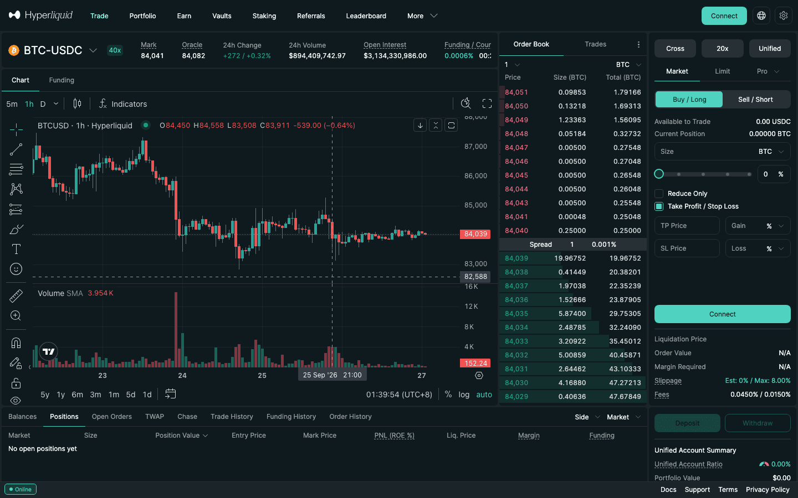Select Sell / Short side

pos(755,100)
